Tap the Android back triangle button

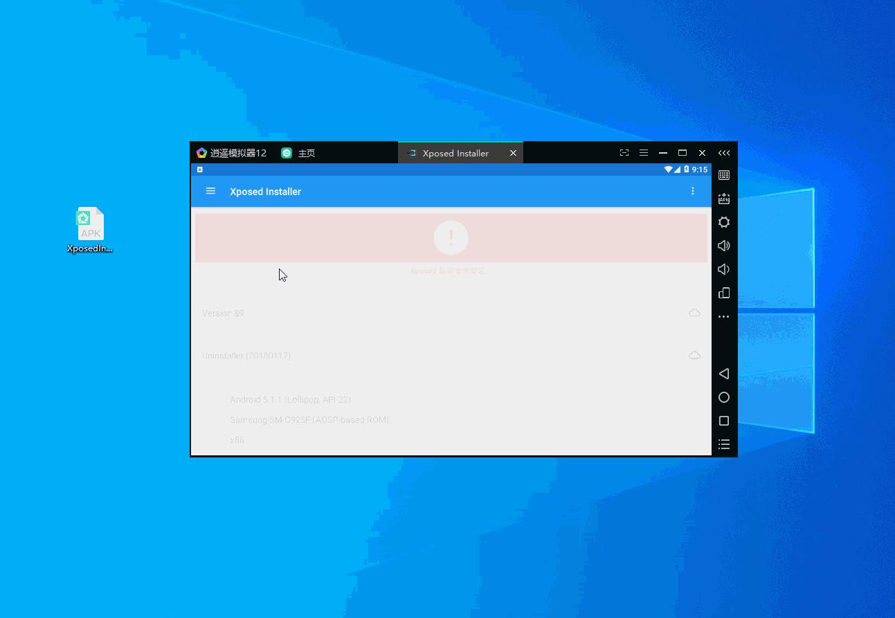(724, 374)
